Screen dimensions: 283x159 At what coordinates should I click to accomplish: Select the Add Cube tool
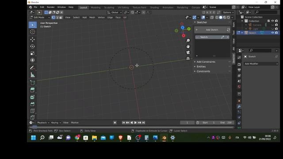tap(32, 83)
